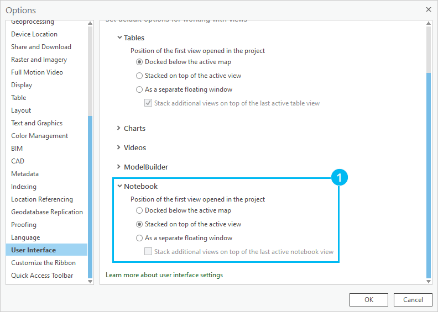This screenshot has height=312, width=438.
Task: Choose Stacked on top for Notebook views
Action: point(139,224)
